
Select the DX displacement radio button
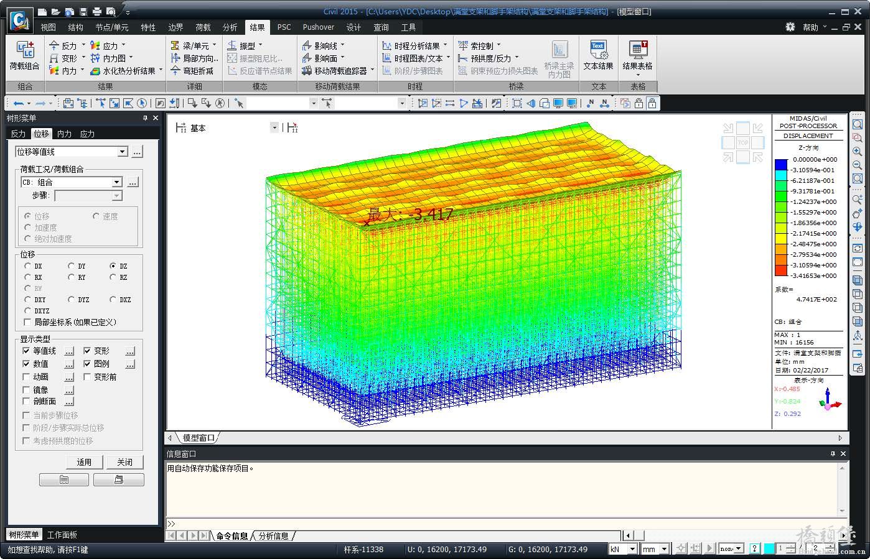(27, 266)
